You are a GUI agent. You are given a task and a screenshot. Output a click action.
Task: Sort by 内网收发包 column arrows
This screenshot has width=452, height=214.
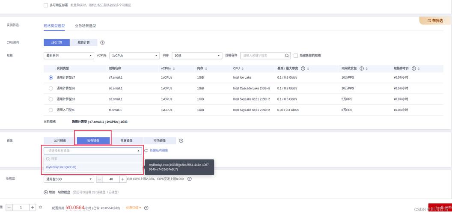[367, 68]
